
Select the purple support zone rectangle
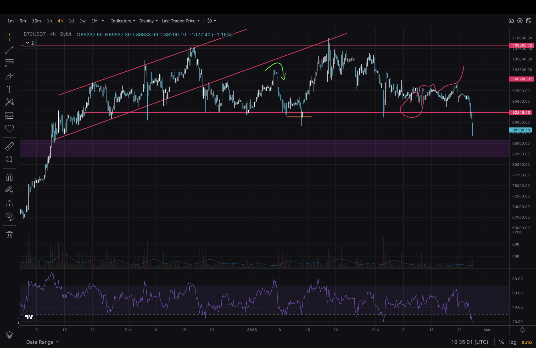click(265, 148)
